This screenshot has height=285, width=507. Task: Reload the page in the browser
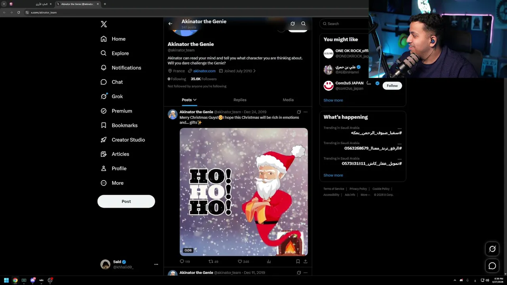pos(18,12)
